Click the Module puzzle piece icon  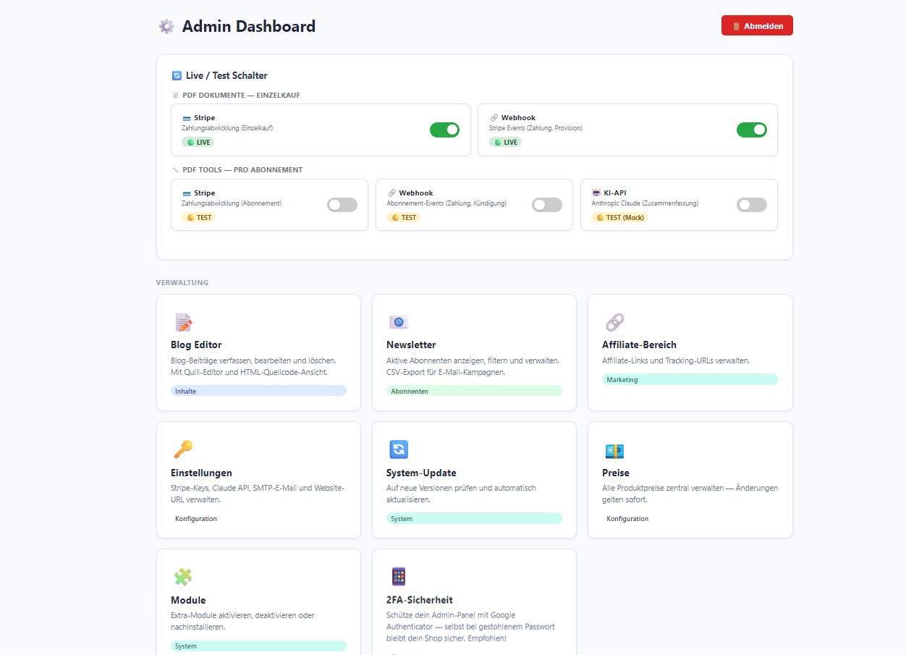pyautogui.click(x=183, y=577)
